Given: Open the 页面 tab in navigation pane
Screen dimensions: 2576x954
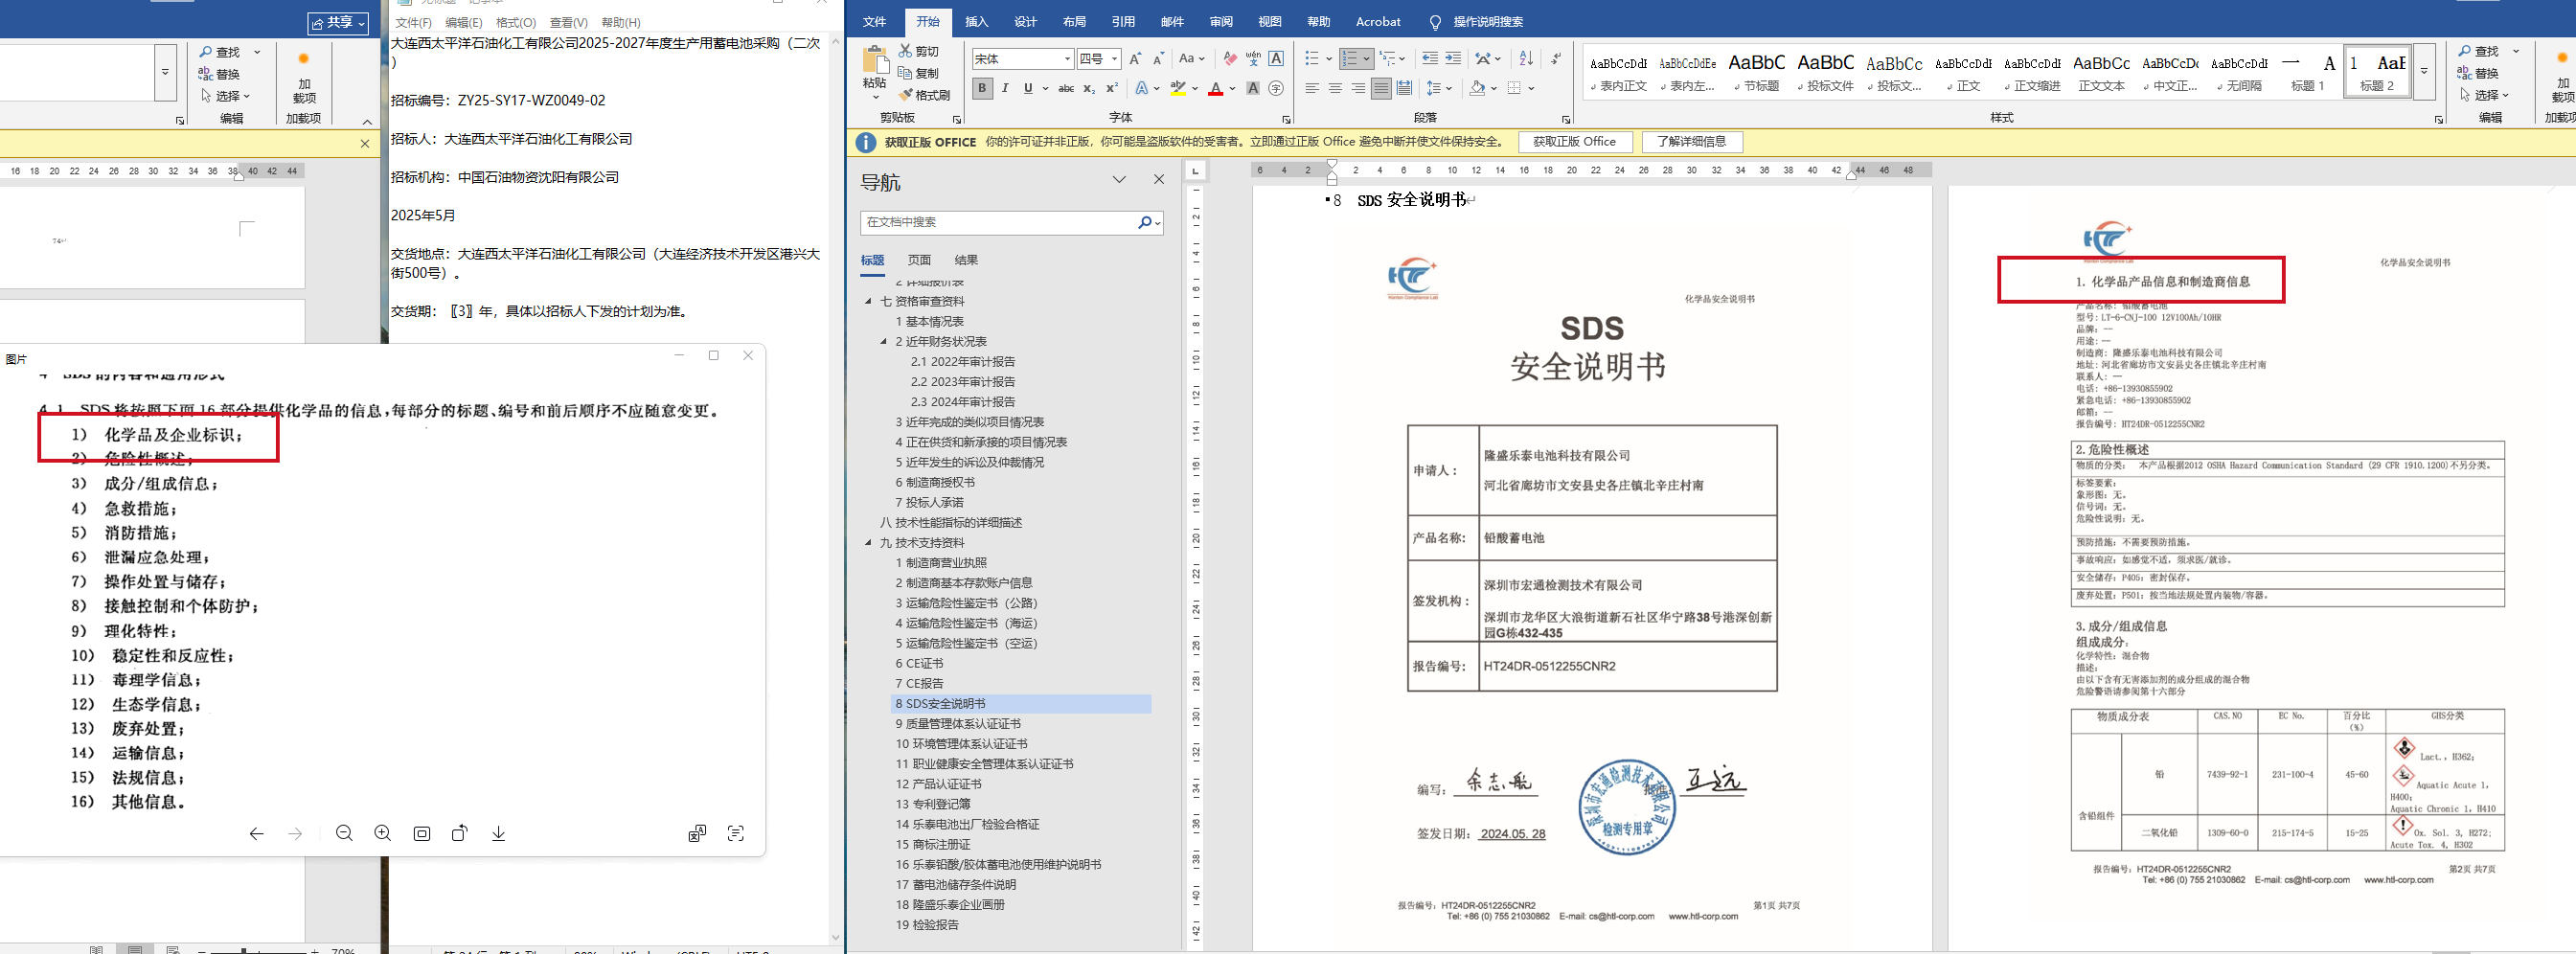Looking at the screenshot, I should (x=919, y=260).
